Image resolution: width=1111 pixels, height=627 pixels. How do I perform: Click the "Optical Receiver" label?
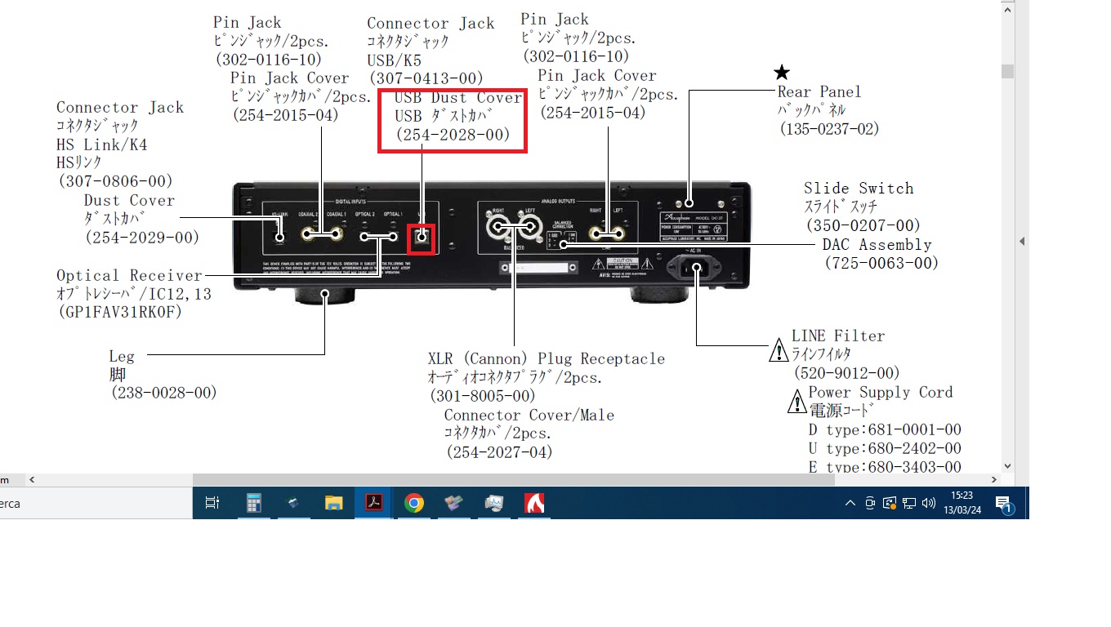(x=130, y=275)
